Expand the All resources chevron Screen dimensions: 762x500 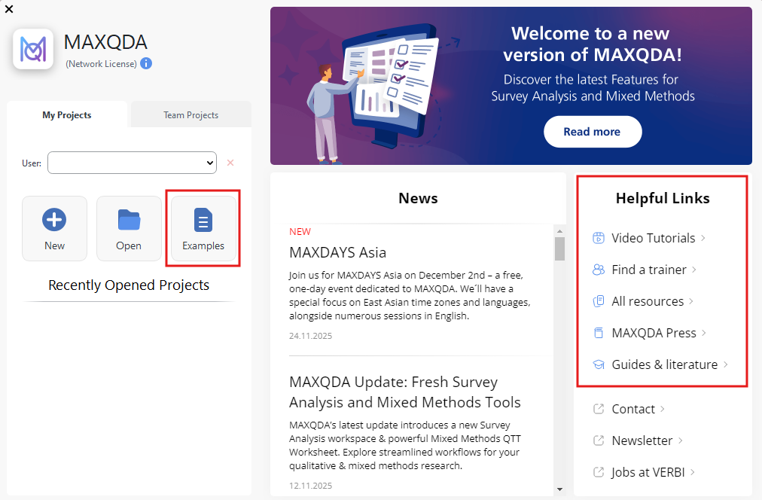coord(691,301)
